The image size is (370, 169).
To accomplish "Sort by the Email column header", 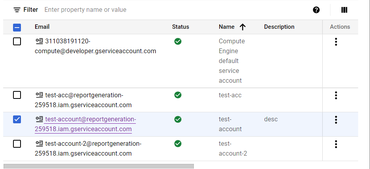I will pos(42,27).
